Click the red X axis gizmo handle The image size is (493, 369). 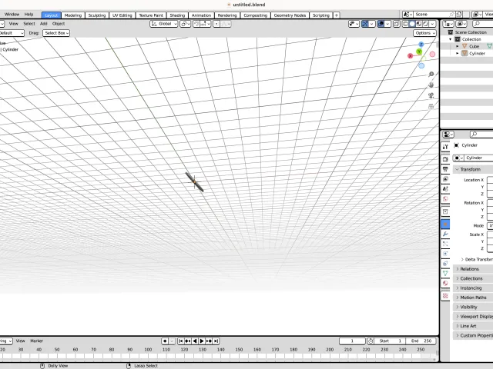tap(410, 56)
